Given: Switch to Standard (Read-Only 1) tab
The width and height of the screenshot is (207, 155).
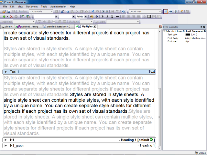Looking at the screenshot, I should pyautogui.click(x=58, y=26).
